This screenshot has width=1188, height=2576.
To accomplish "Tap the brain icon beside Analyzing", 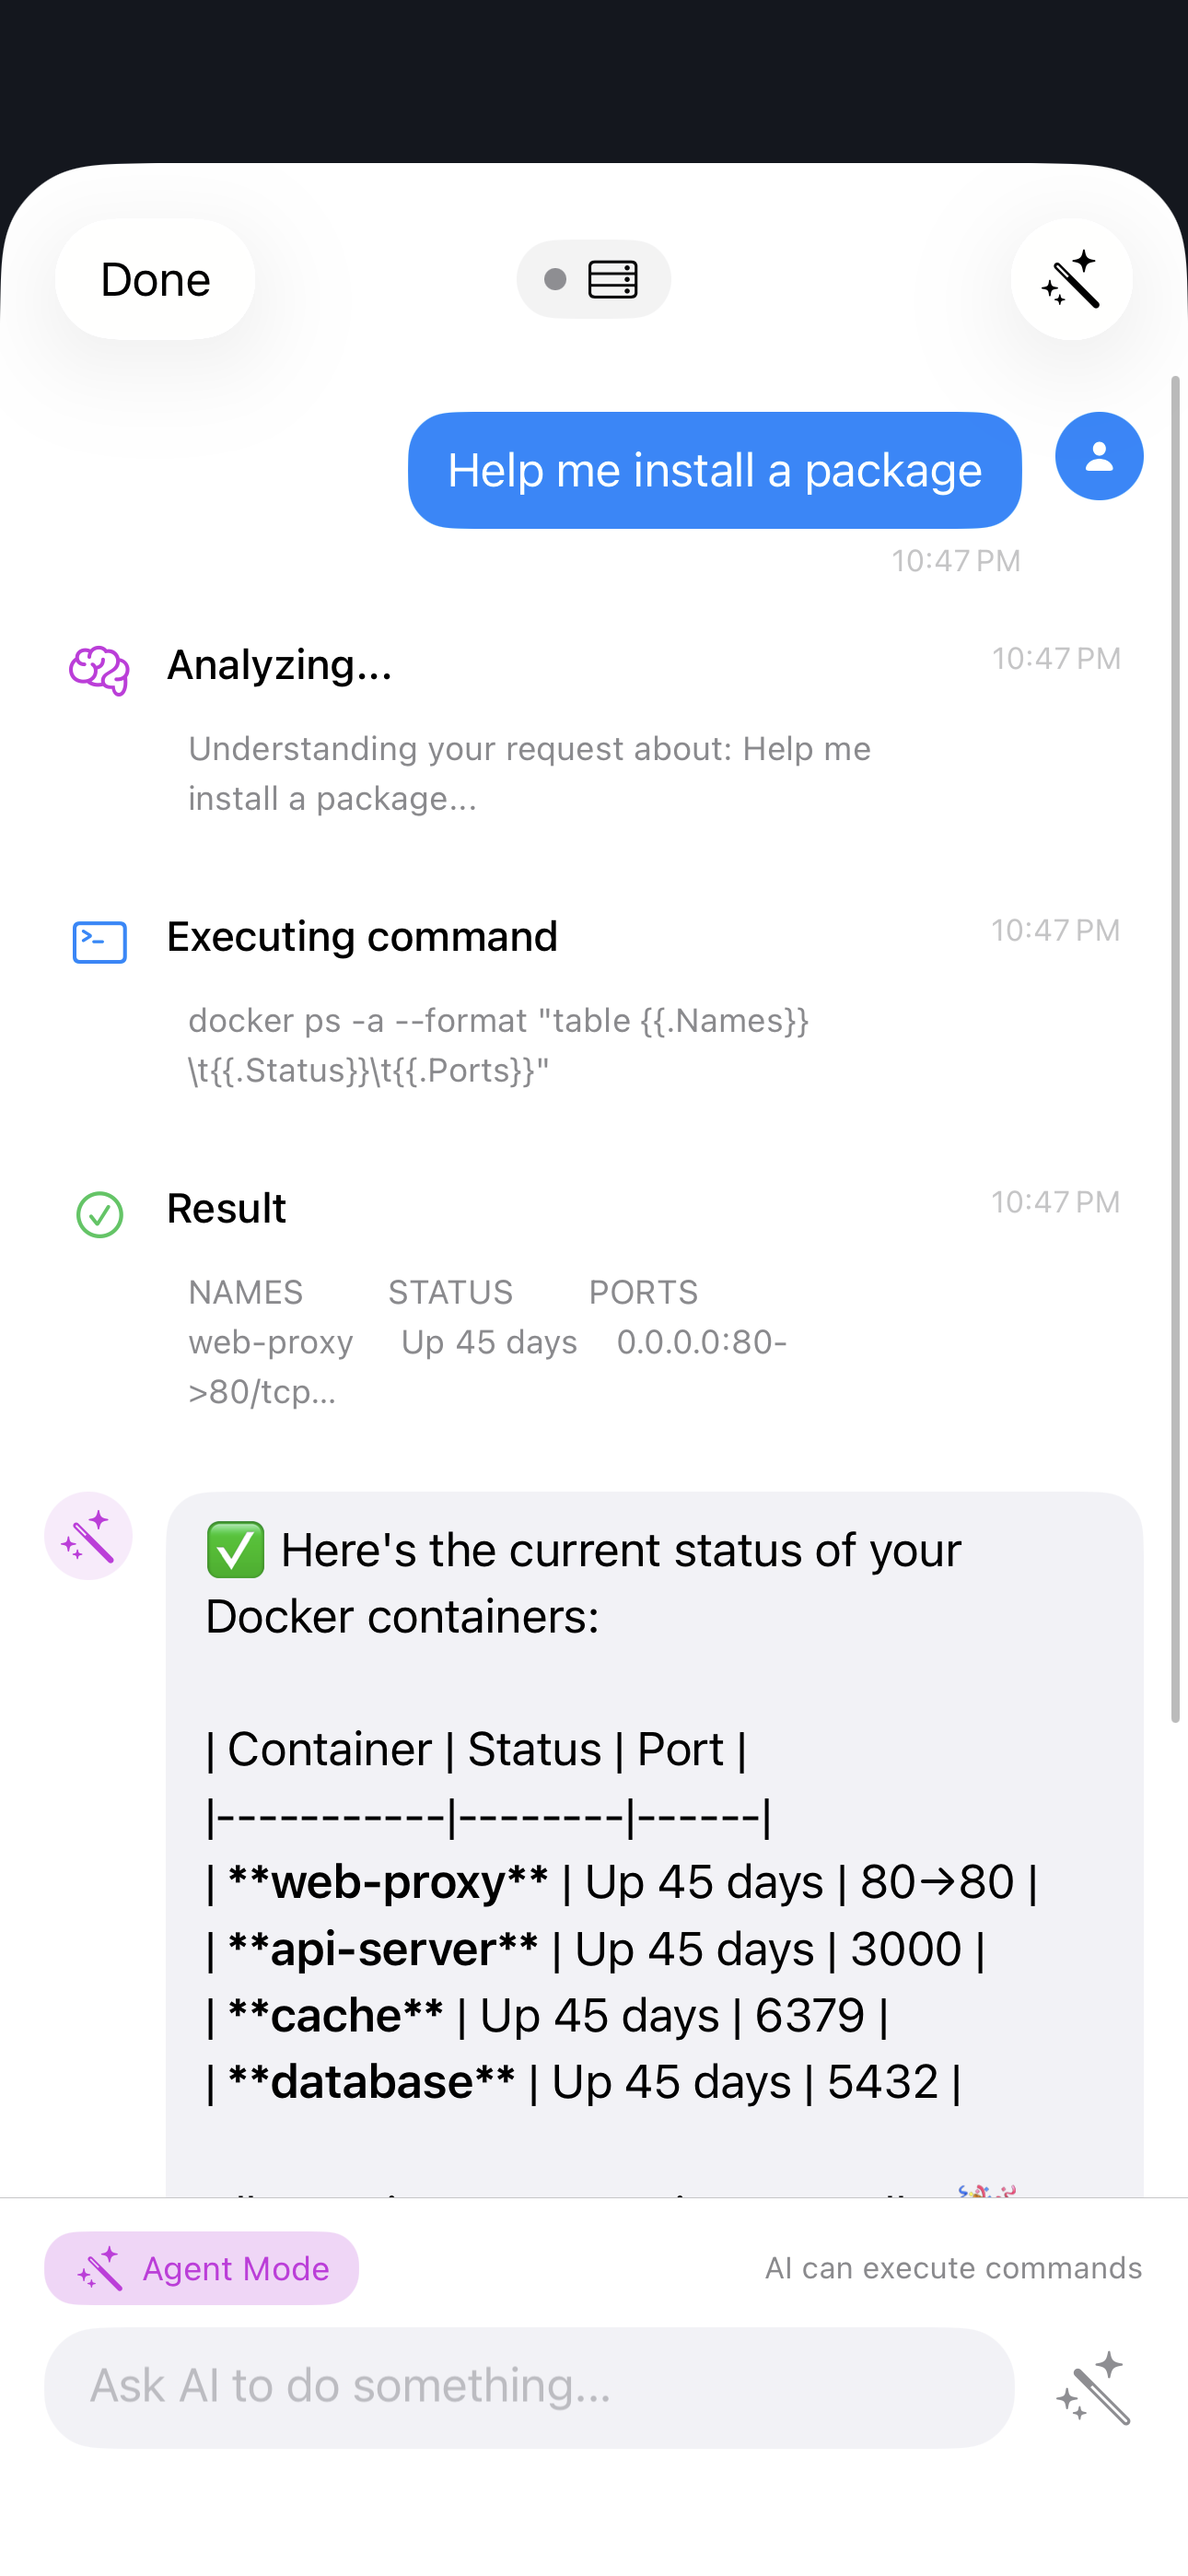I will 100,665.
